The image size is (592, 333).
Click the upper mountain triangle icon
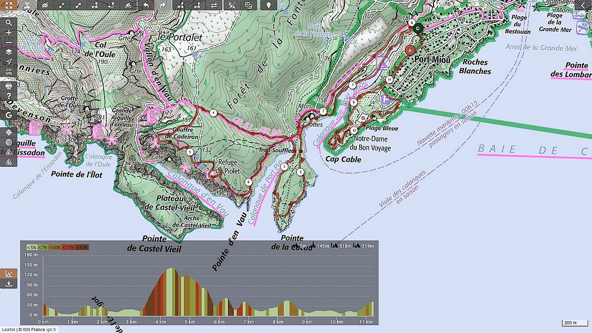(8, 151)
